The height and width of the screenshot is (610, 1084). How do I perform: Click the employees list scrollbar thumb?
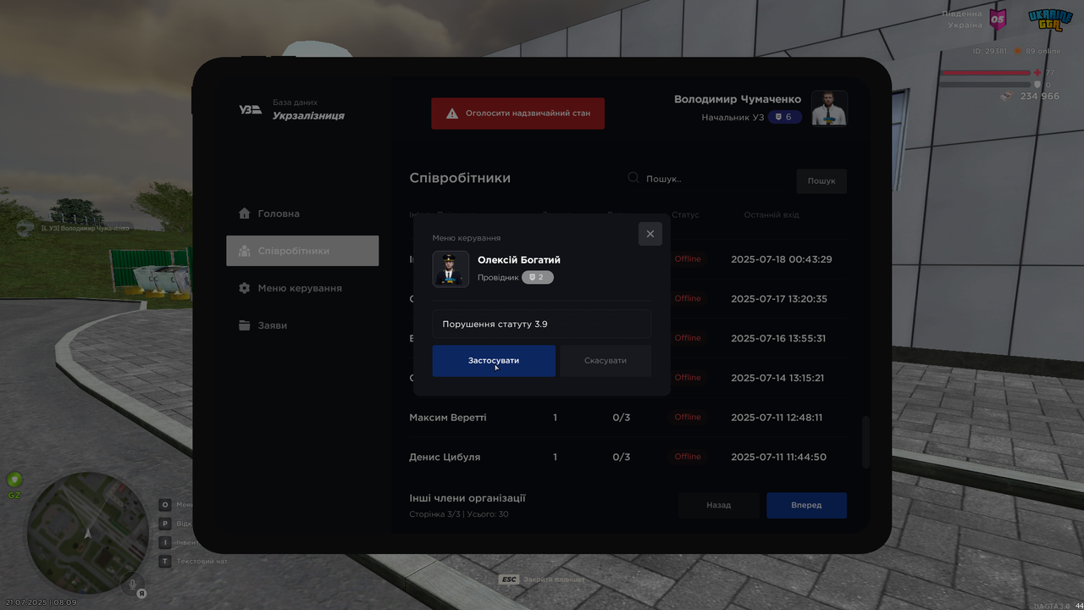[866, 441]
